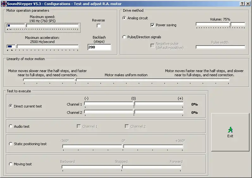252x178 pixels.
Task: Toggle the Reverse checkbox
Action: (x=99, y=26)
